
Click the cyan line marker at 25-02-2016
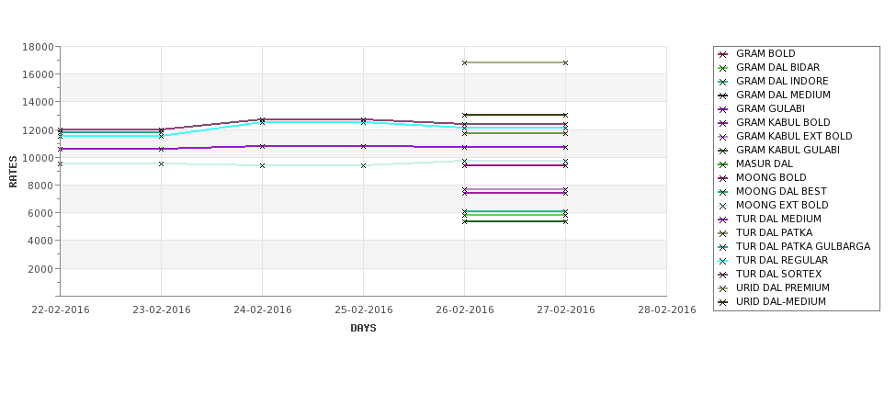[x=363, y=122]
